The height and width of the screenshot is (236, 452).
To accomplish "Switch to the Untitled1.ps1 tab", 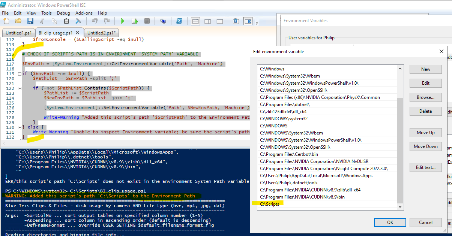I will (18, 33).
